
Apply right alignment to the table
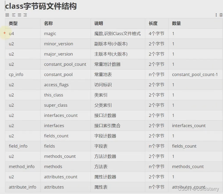(25, 15)
